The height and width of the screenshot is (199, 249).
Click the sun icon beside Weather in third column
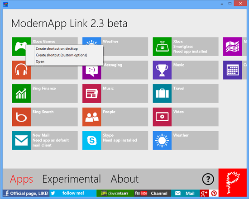point(162,141)
